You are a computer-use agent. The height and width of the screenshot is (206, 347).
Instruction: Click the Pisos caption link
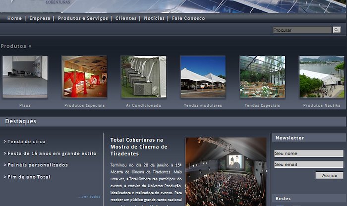25,105
